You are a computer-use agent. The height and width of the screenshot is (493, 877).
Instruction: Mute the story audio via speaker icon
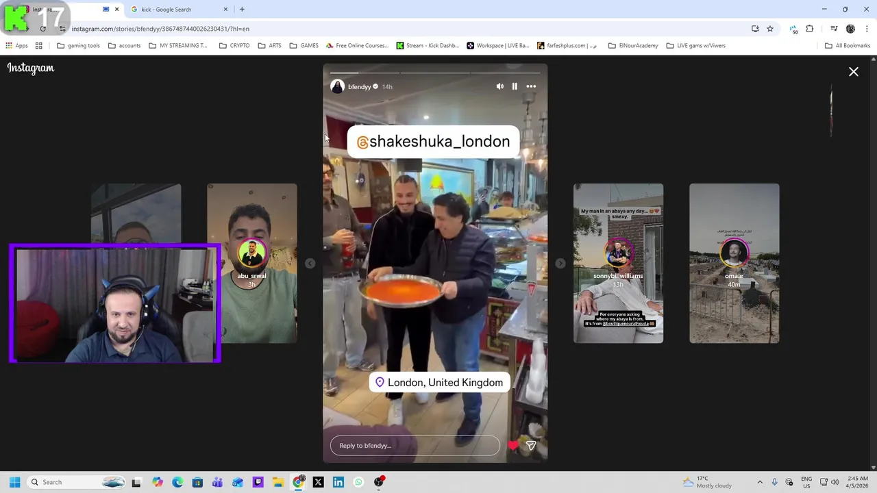tap(499, 86)
